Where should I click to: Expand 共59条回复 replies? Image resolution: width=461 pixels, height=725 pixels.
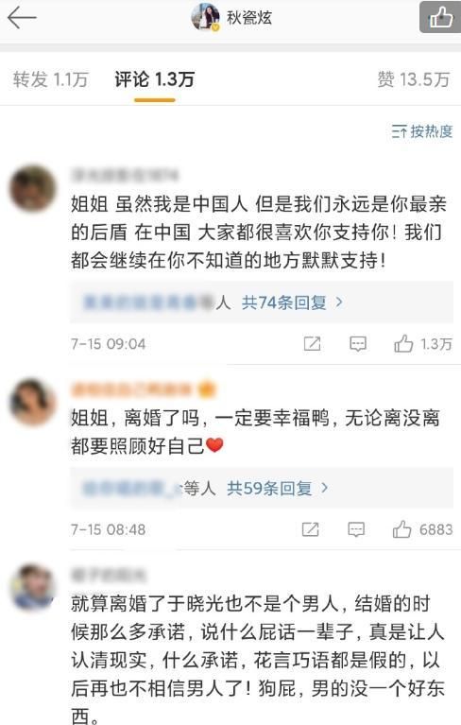277,488
